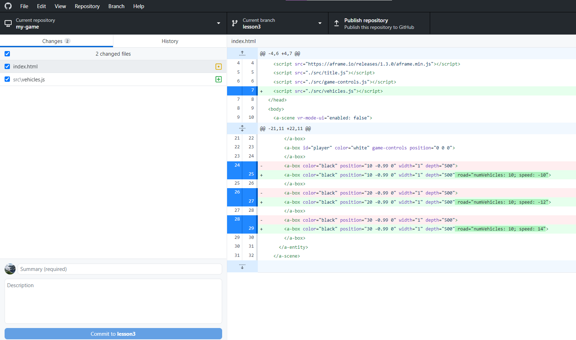
Task: Toggle selection of added line 27 gutter
Action: 242,202
